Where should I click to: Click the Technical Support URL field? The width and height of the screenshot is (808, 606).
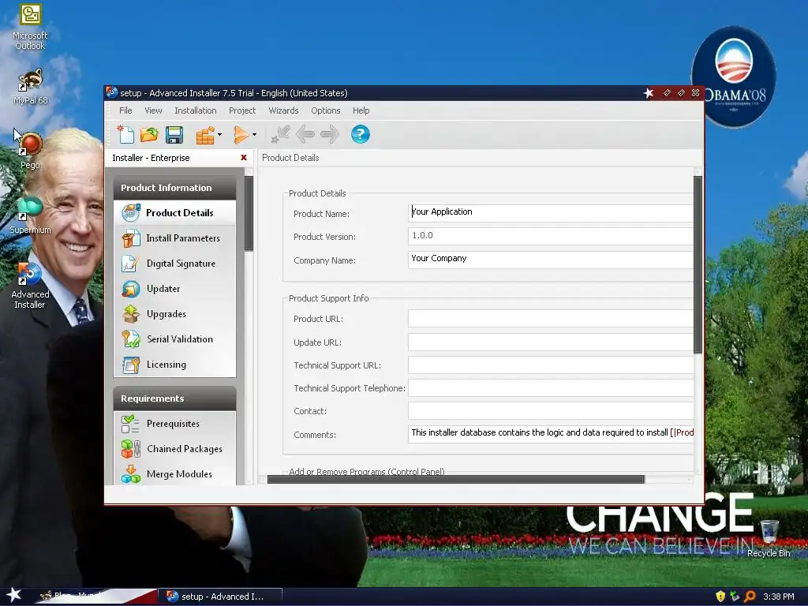[550, 365]
